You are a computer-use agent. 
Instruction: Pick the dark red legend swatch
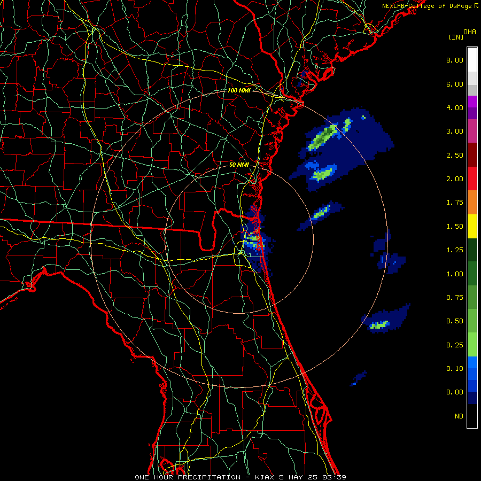(472, 155)
